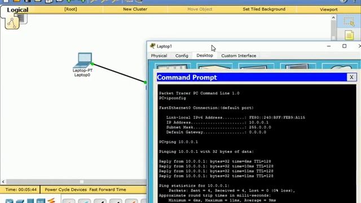Image resolution: width=361 pixels, height=203 pixels.
Task: Click the Laptop1 window title icon
Action: (152, 46)
